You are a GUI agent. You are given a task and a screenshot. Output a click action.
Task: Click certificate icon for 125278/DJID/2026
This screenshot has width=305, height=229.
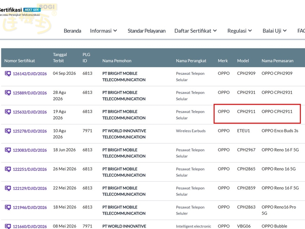click(x=8, y=131)
